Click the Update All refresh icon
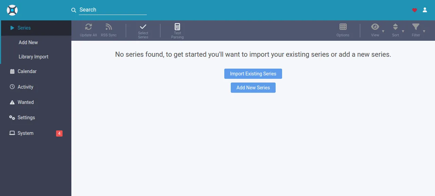 [x=88, y=27]
